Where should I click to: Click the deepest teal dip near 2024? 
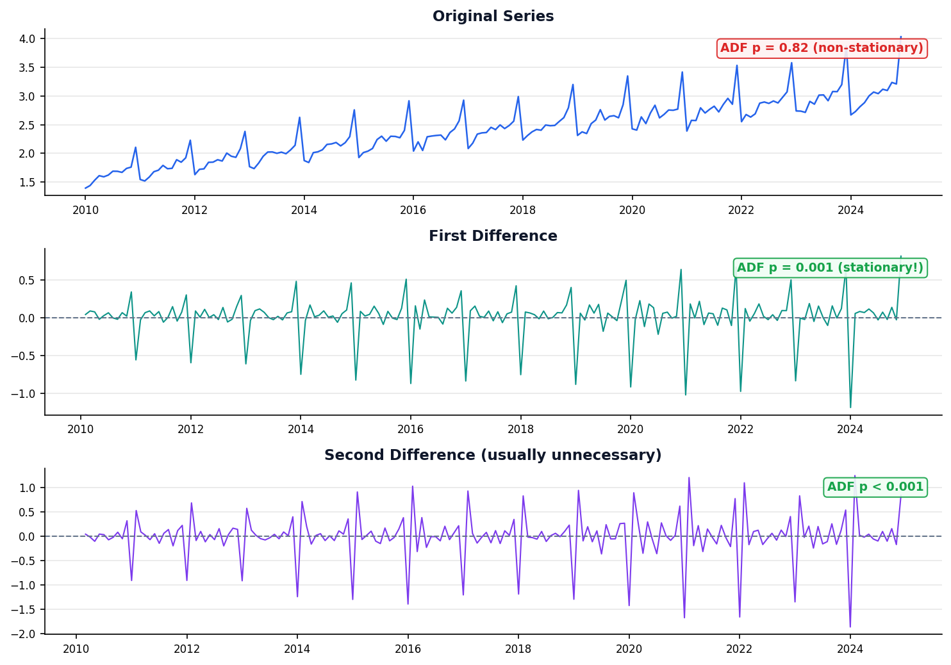[850, 406]
